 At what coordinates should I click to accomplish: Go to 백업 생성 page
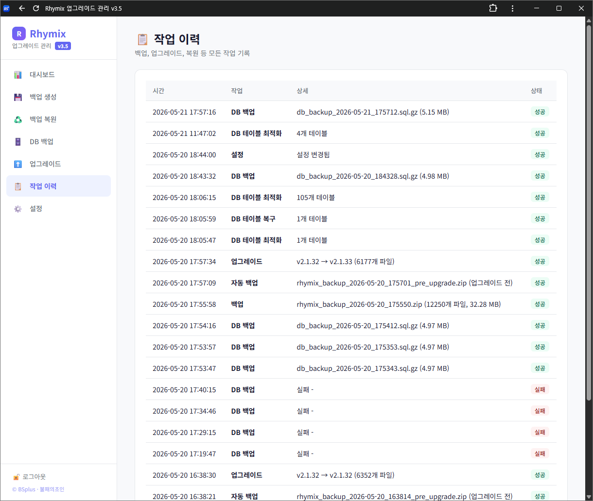[58, 97]
